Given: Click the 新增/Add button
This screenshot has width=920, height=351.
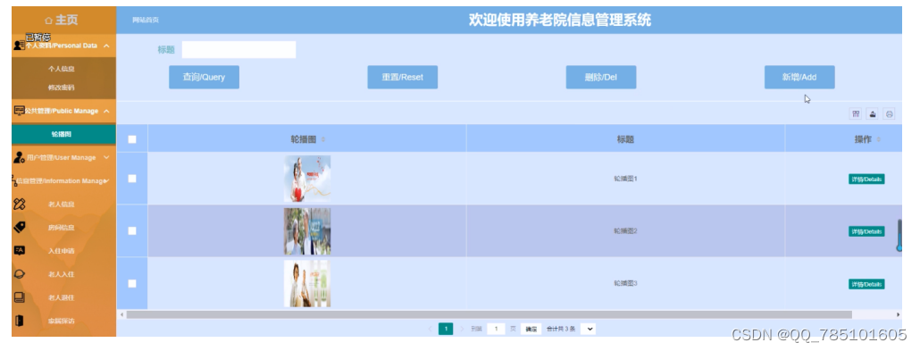Looking at the screenshot, I should (x=799, y=77).
